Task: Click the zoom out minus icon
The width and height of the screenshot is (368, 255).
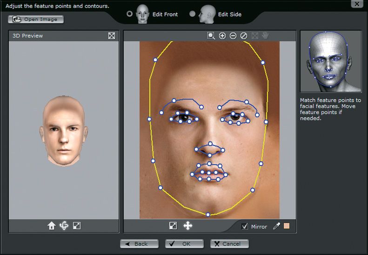Action: [233, 36]
